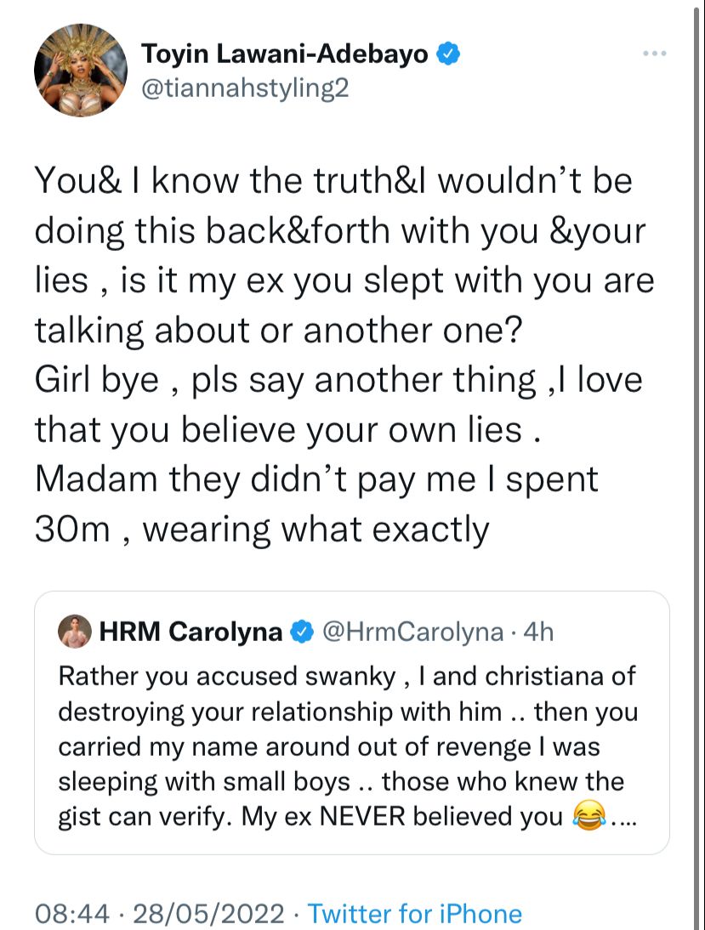Click Toyin Lawani-Adebayo's verified badge
The width and height of the screenshot is (705, 930).
coord(448,54)
